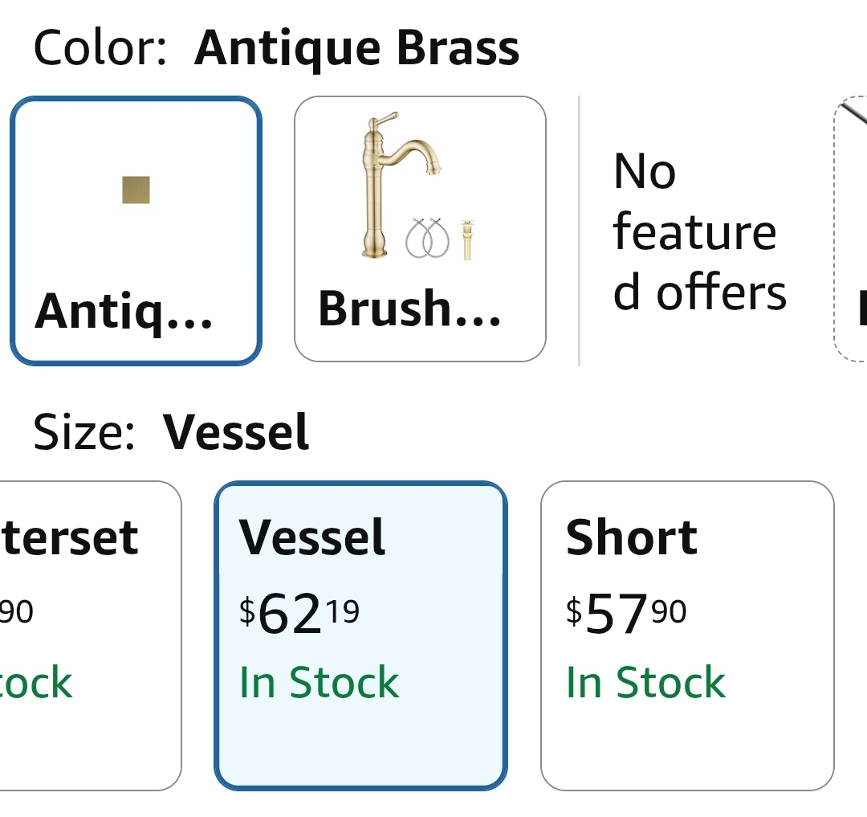Choose the Vessel size card
This screenshot has height=817, width=867.
tap(360, 635)
